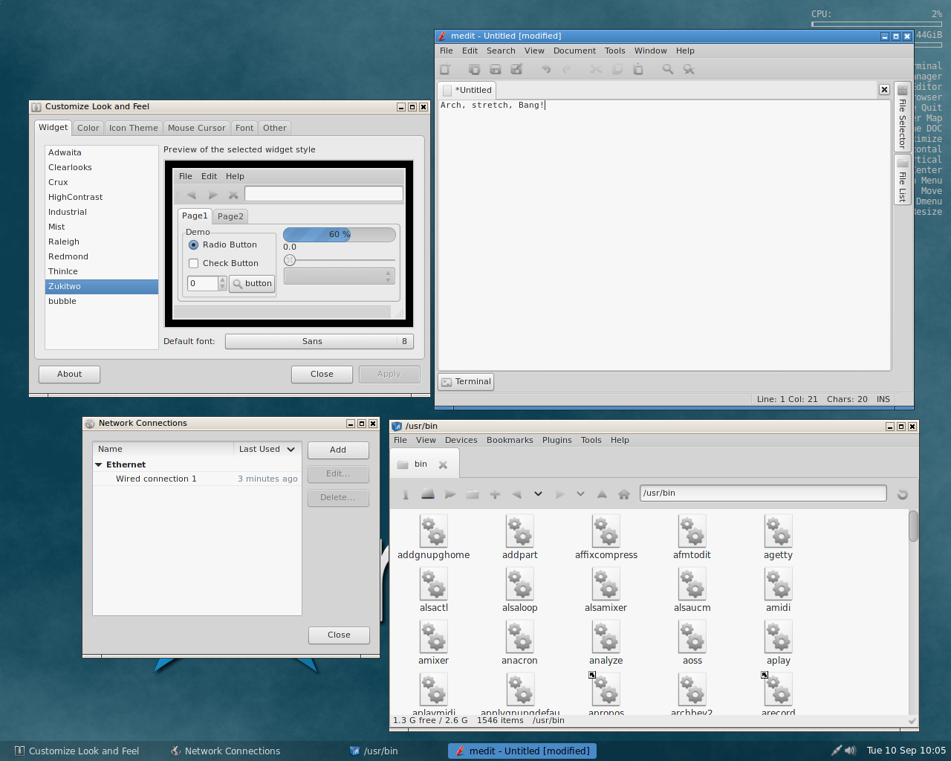Click the new tab plus icon in /usr/bin
This screenshot has width=951, height=761.
[x=495, y=494]
